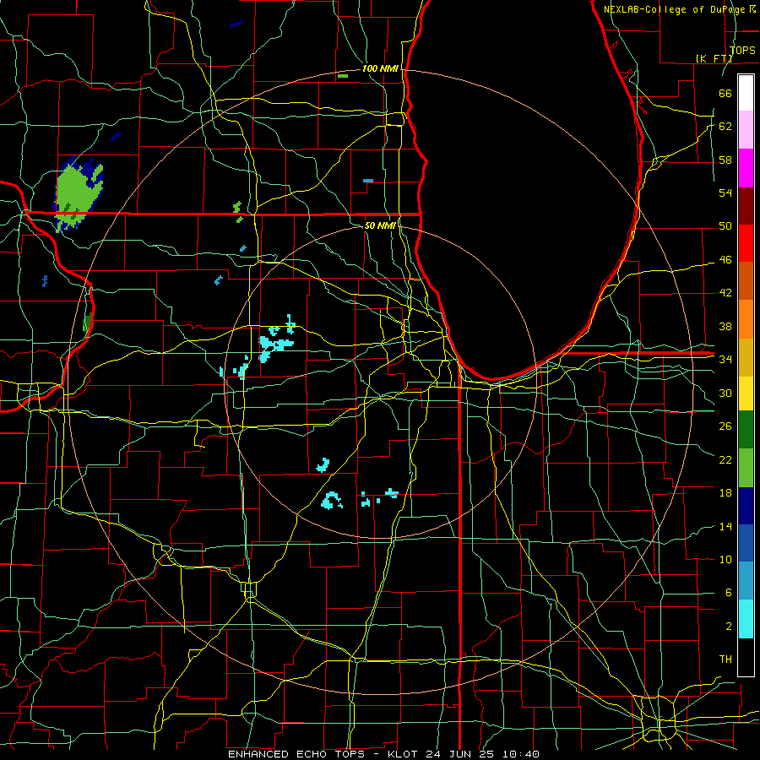Click the "10" legend value
The image size is (760, 760).
click(725, 559)
